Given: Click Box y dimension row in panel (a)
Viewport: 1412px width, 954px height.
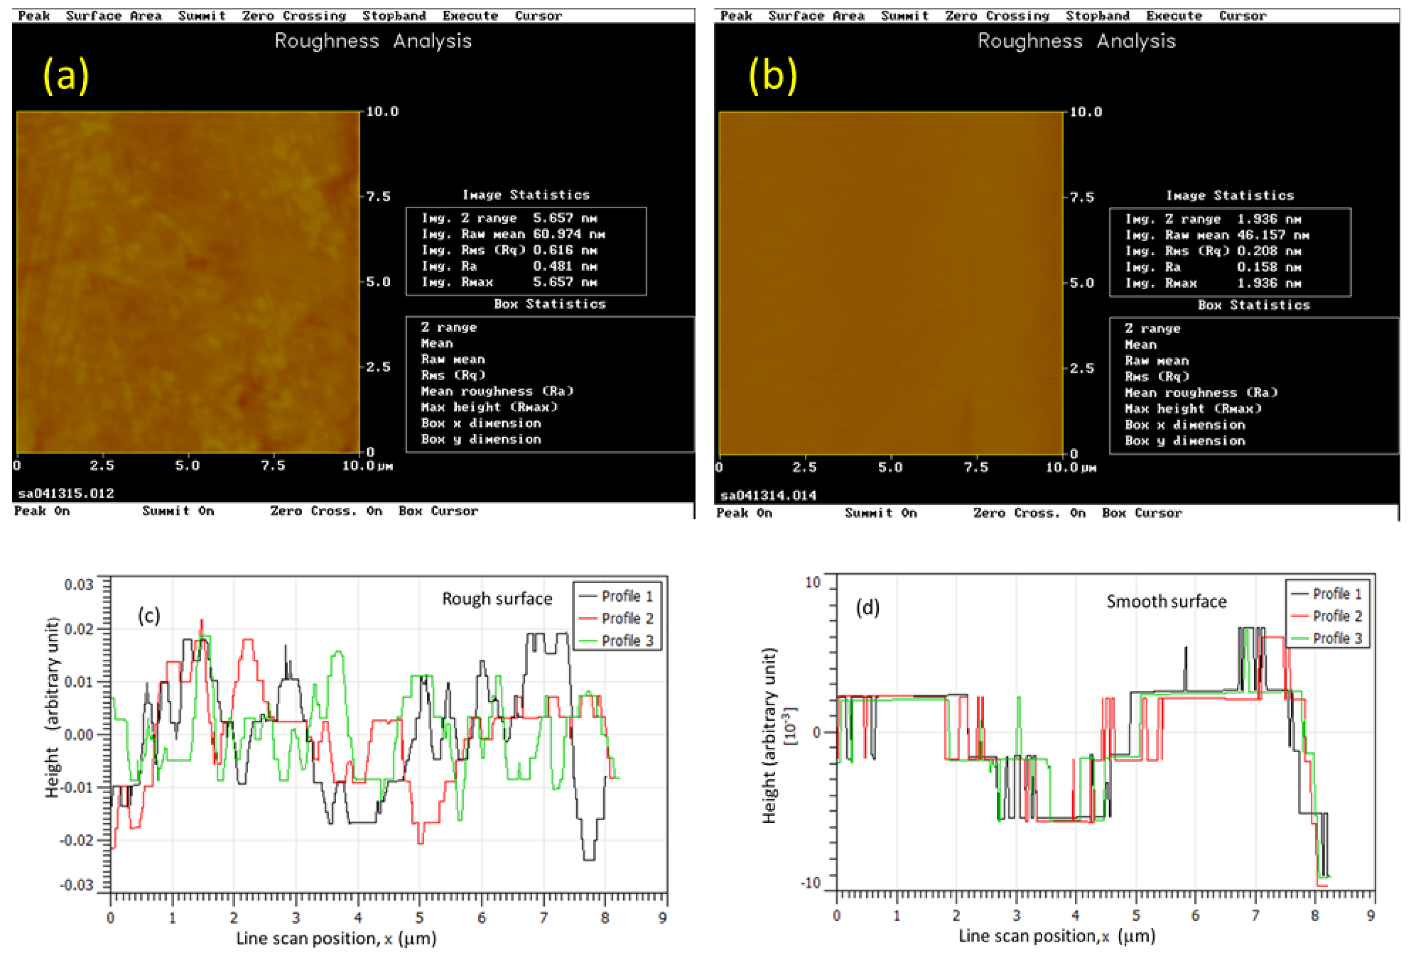Looking at the screenshot, I should pos(481,440).
